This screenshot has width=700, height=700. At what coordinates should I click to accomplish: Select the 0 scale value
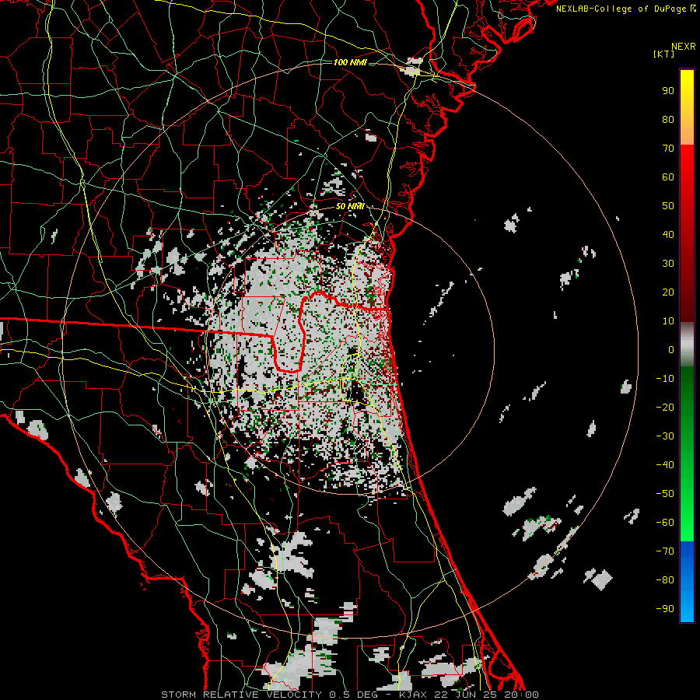point(671,350)
